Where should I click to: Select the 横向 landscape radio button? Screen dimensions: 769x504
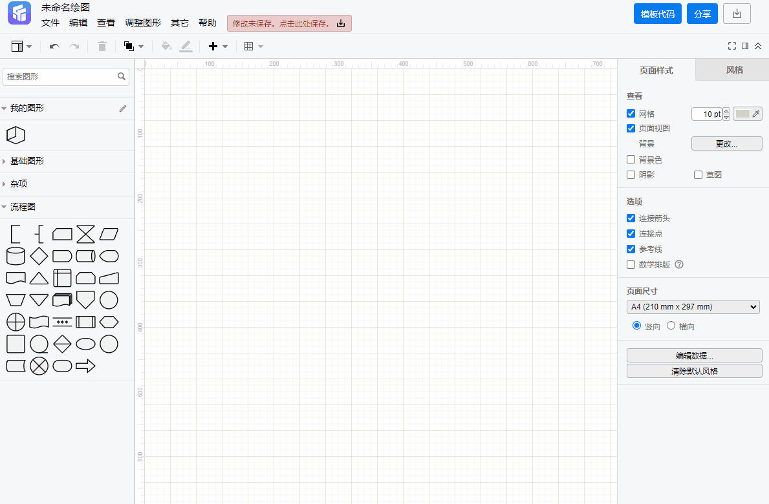click(x=671, y=326)
